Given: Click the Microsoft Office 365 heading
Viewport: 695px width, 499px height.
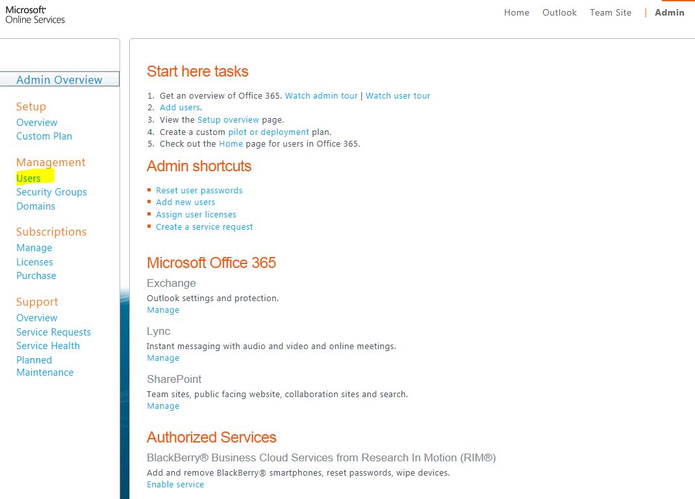Looking at the screenshot, I should (x=212, y=263).
